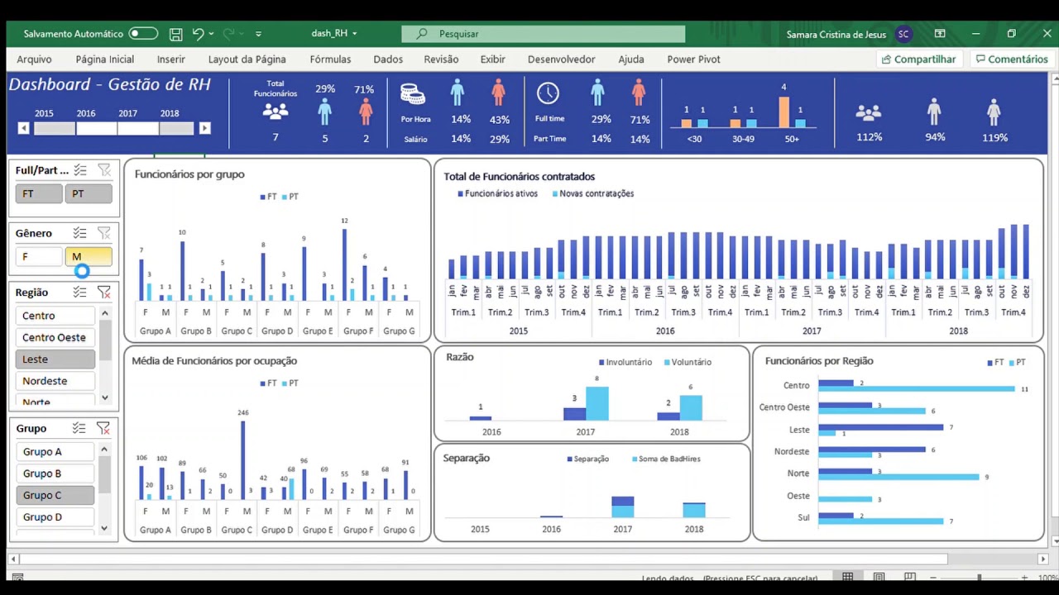Click the Undo arrow icon
1059x595 pixels.
pyautogui.click(x=198, y=34)
